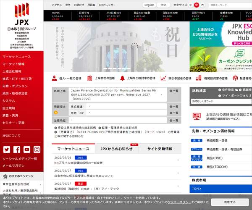Open the お問合せ link
This screenshot has width=252, height=210.
(79, 5)
